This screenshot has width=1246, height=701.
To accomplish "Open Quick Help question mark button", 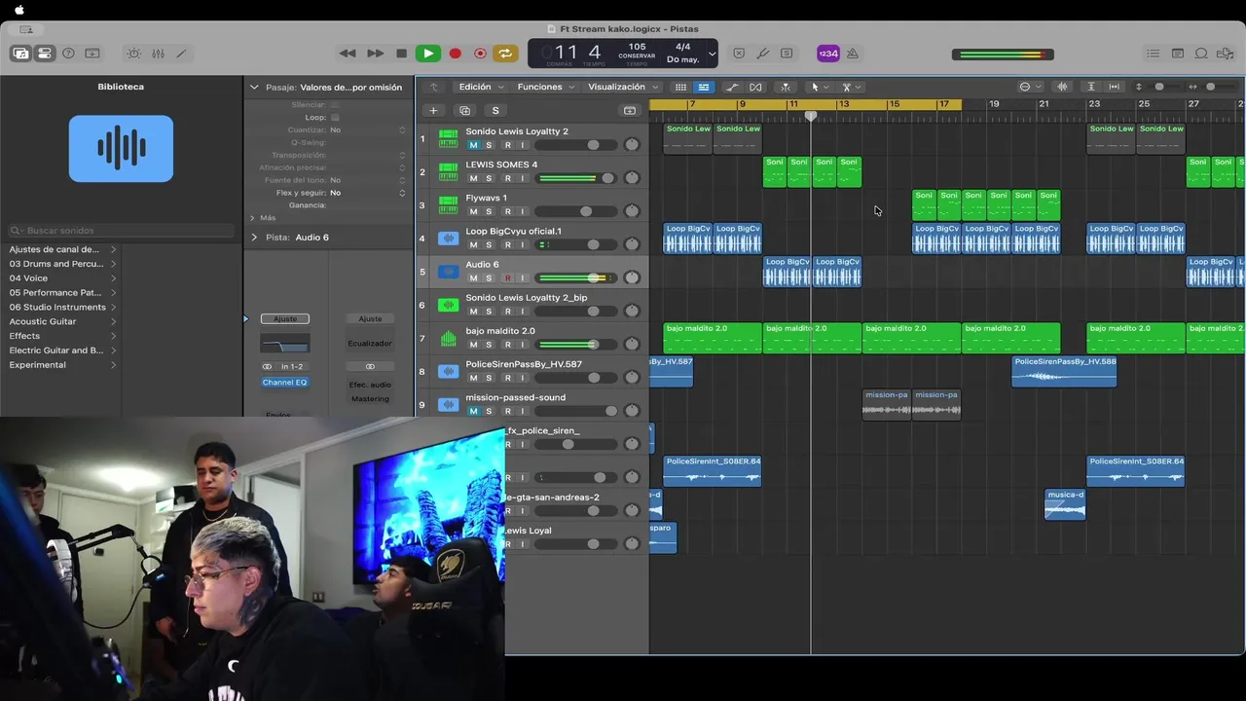I will tap(68, 54).
